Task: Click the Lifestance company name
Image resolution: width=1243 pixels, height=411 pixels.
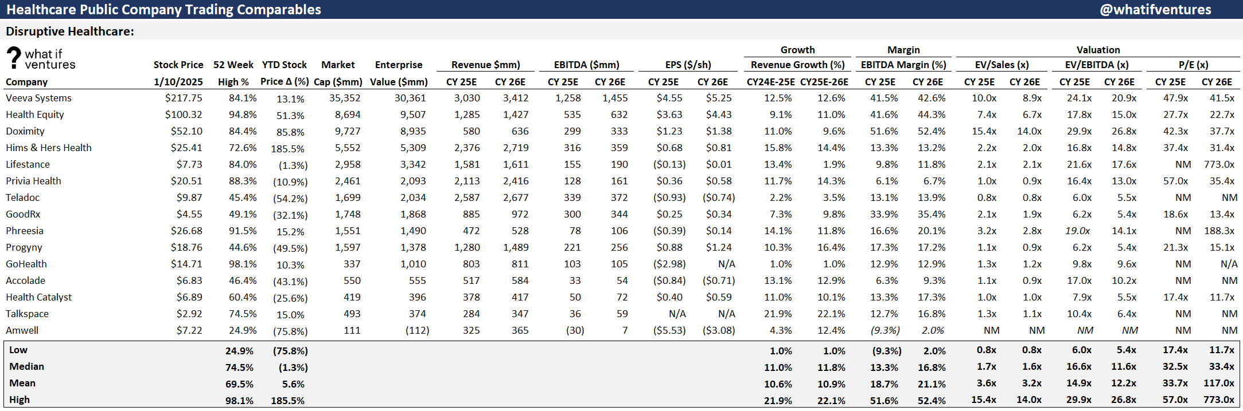Action: 28,164
